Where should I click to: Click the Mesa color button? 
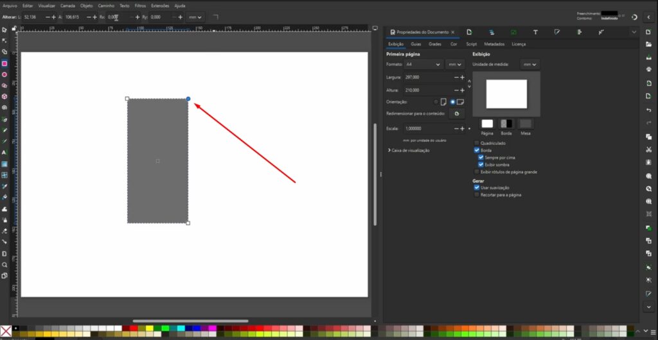[526, 123]
